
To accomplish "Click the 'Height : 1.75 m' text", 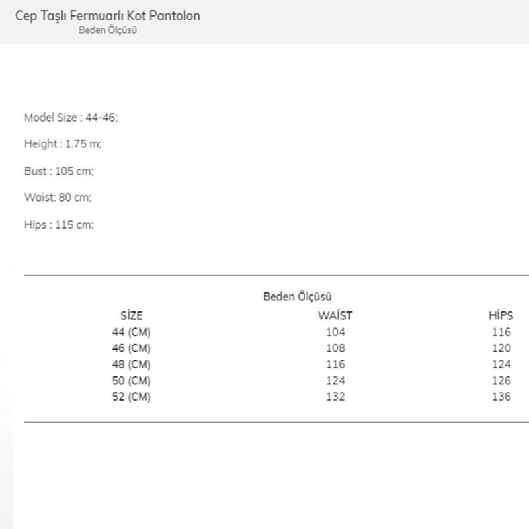I will 63,144.
